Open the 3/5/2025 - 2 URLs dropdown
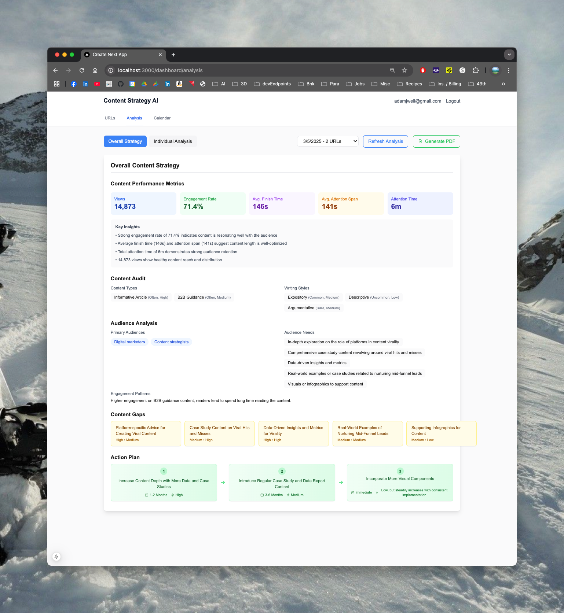 328,141
